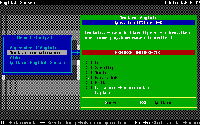Viewport: 200px width, 125px height.
Task: Click the correct answer text 'Laptop'
Action: [102, 93]
